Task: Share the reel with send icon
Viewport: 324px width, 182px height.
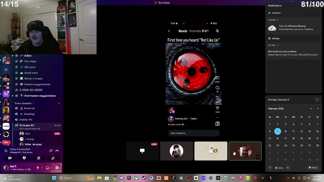Action: click(x=217, y=108)
